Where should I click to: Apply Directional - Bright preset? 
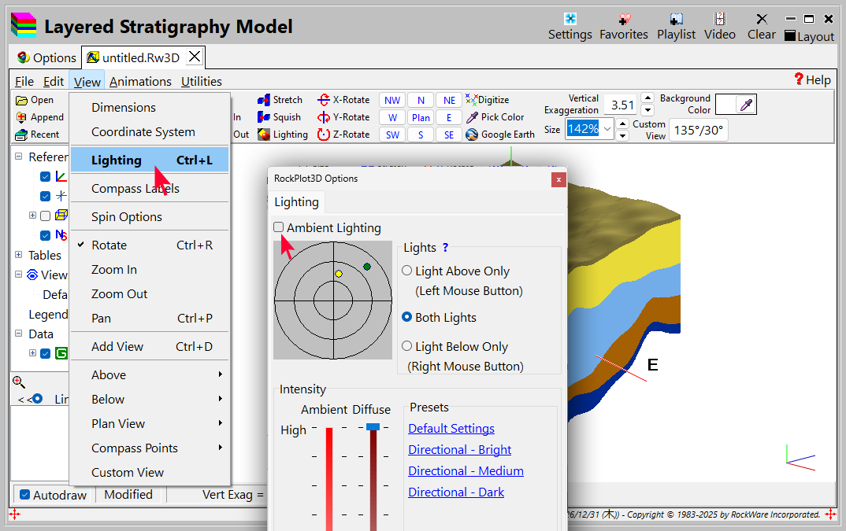tap(459, 450)
